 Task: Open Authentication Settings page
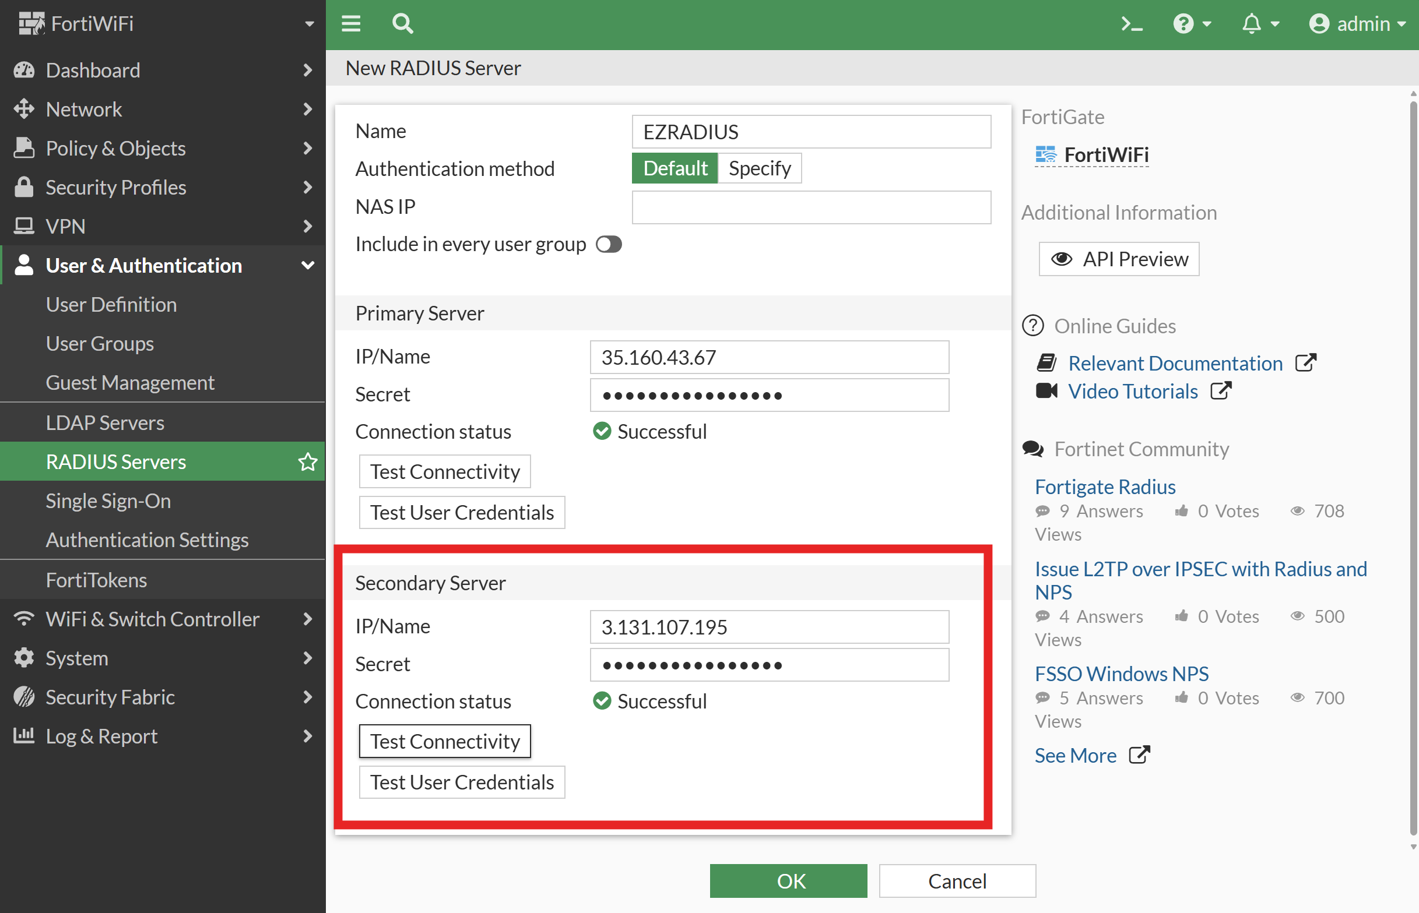[x=147, y=540]
